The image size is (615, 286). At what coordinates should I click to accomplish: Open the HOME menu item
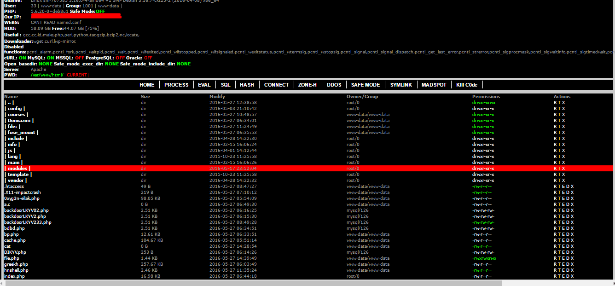pos(147,85)
